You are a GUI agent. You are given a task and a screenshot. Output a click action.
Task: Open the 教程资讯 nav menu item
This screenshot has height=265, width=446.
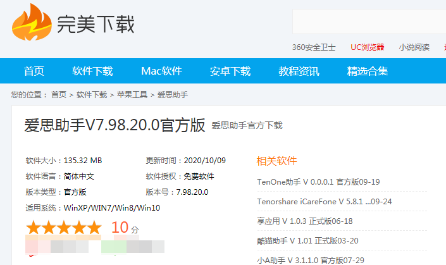(299, 71)
